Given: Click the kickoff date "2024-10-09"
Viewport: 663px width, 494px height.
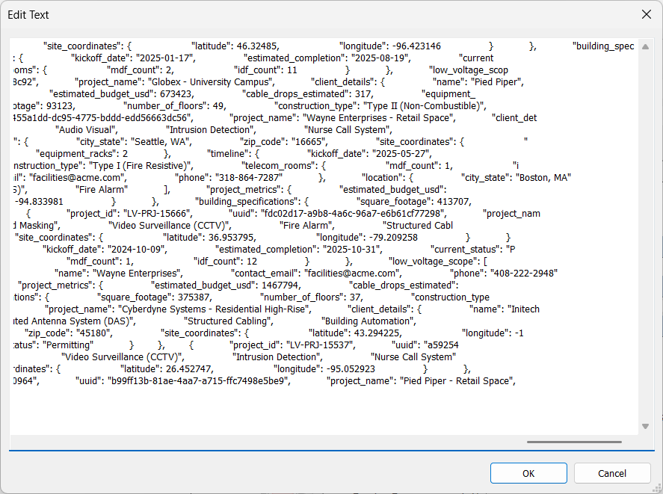Looking at the screenshot, I should coord(138,250).
